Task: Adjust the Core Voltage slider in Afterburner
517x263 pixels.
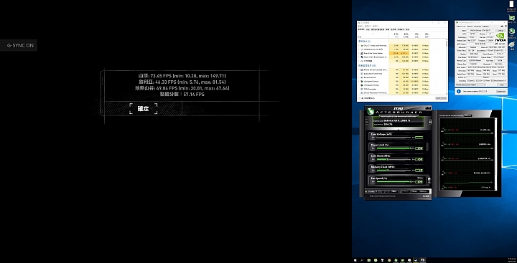Action: 393,138
